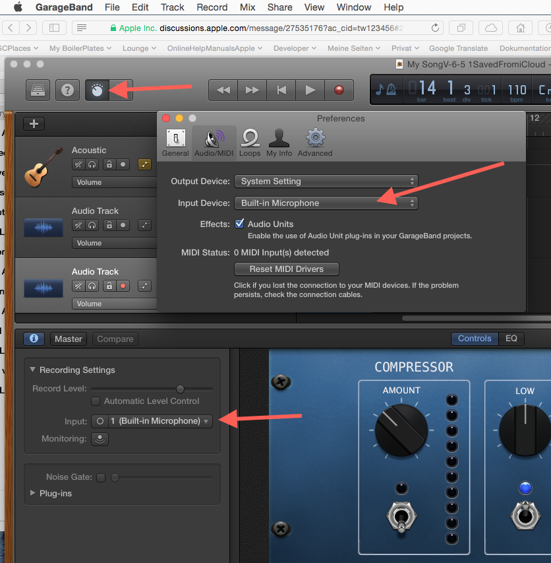Disable recording on the selected Audio Track
Image resolution: width=551 pixels, height=563 pixels.
coord(123,286)
